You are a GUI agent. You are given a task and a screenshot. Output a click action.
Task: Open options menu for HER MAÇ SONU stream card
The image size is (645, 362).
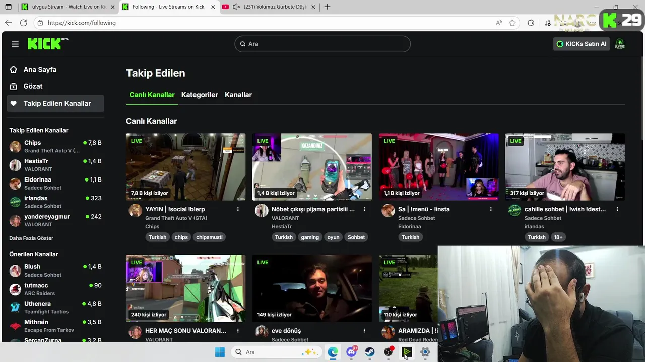point(238,331)
